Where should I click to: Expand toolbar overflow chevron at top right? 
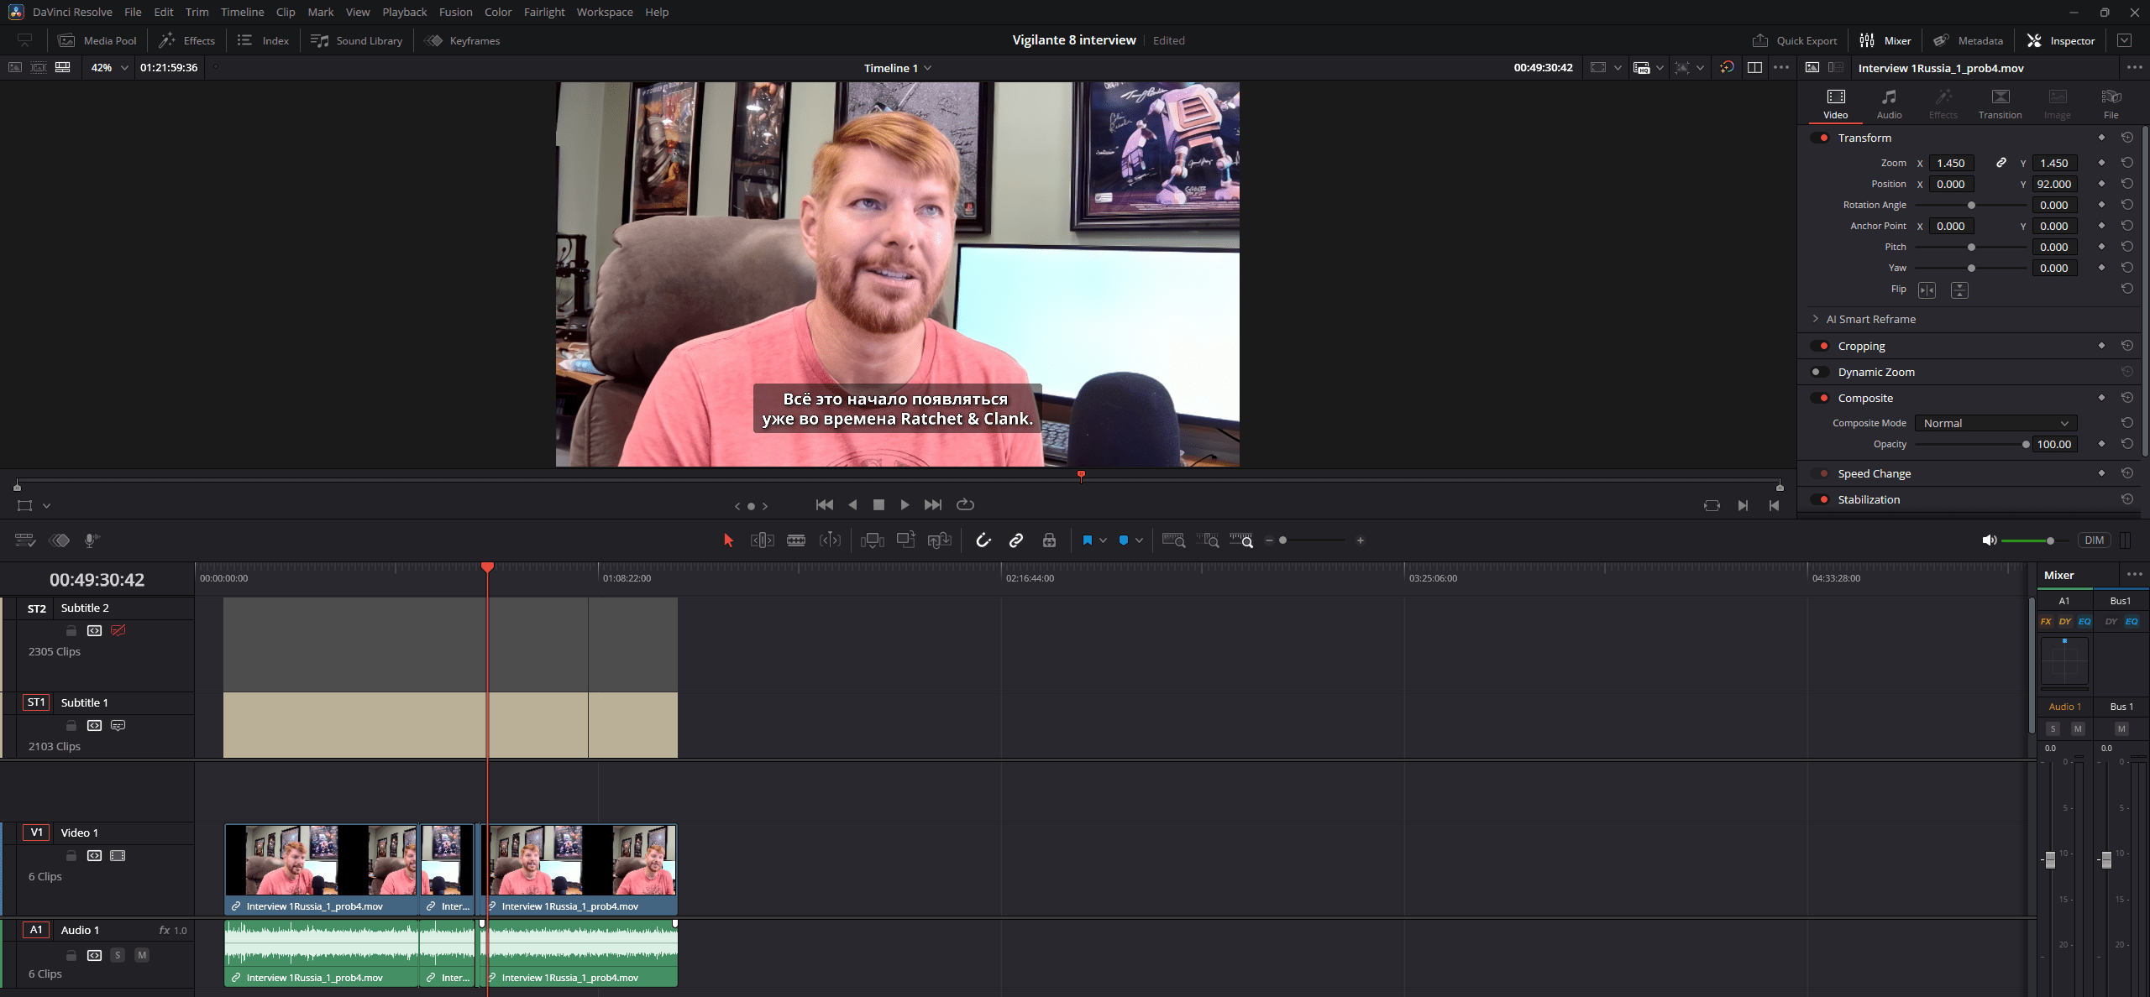(2124, 40)
